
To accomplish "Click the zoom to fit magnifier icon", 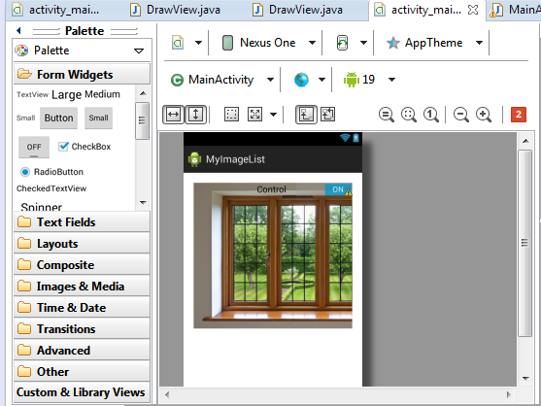I will pos(409,115).
